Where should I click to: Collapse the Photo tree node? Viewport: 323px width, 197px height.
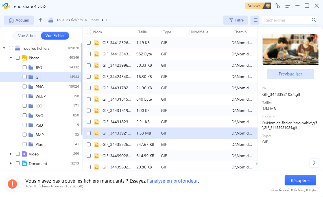(x=11, y=58)
